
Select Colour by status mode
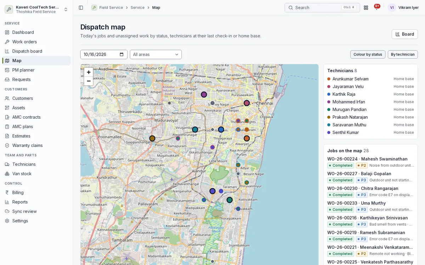coord(368,54)
